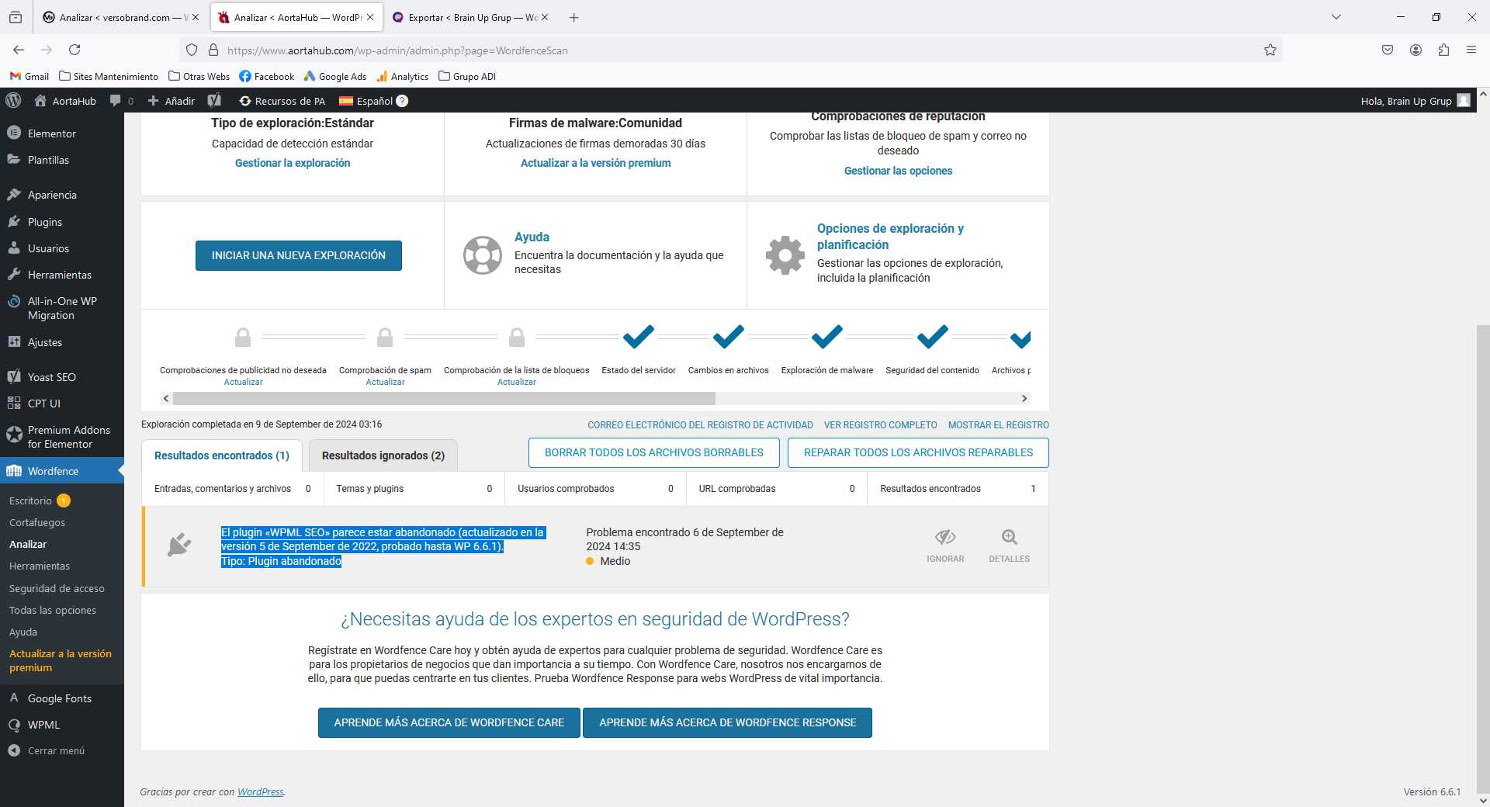Click Gestionar la exploración link
The image size is (1490, 807).
pyautogui.click(x=293, y=163)
